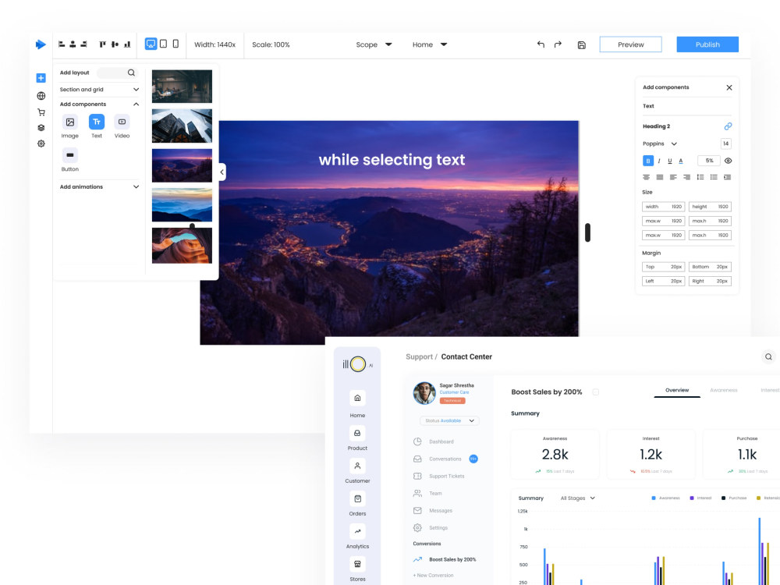Click Support breadcrumb link
The image size is (780, 585).
419,356
